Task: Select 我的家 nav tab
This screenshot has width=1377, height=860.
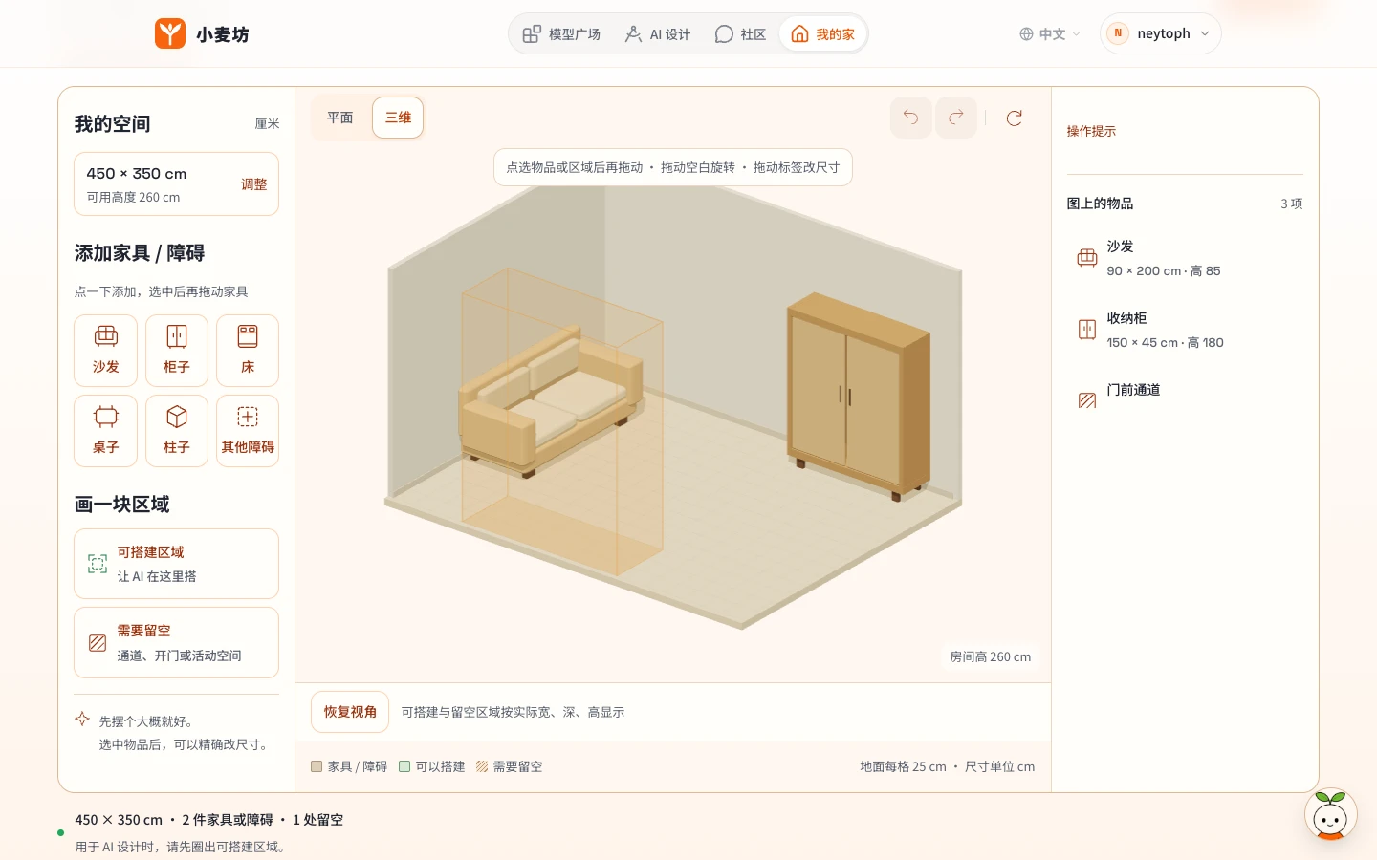Action: 822,34
